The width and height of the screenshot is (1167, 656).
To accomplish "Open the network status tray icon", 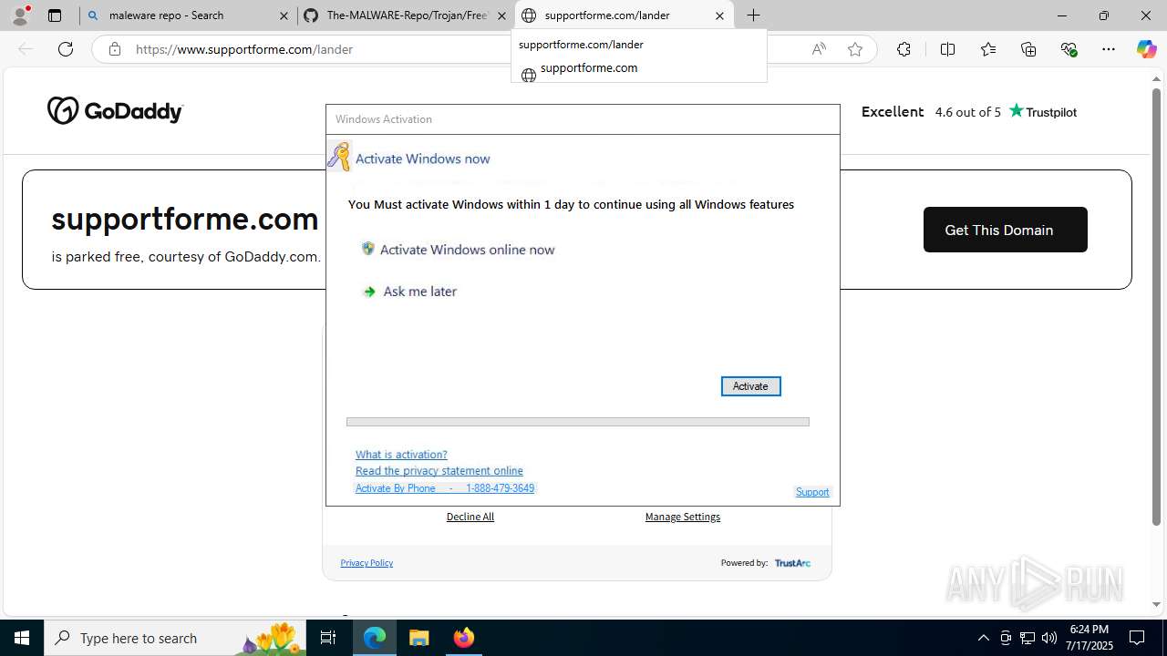I will point(1028,638).
